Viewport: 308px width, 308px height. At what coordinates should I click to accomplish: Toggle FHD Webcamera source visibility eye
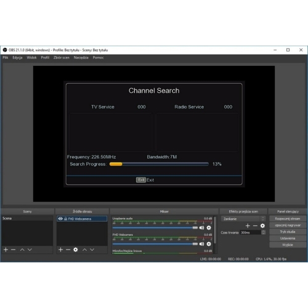(x=60, y=219)
